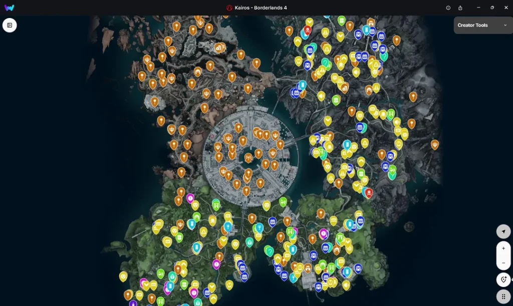Click the share icon in the title bar
The image size is (513, 306).
460,8
